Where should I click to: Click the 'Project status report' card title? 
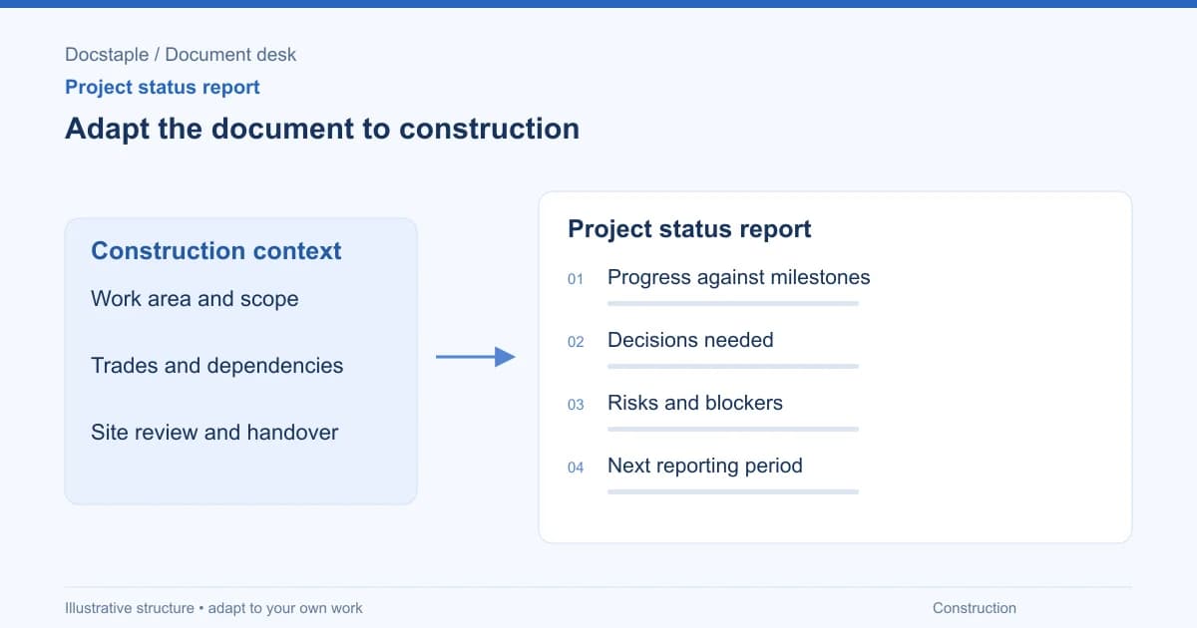pos(689,229)
